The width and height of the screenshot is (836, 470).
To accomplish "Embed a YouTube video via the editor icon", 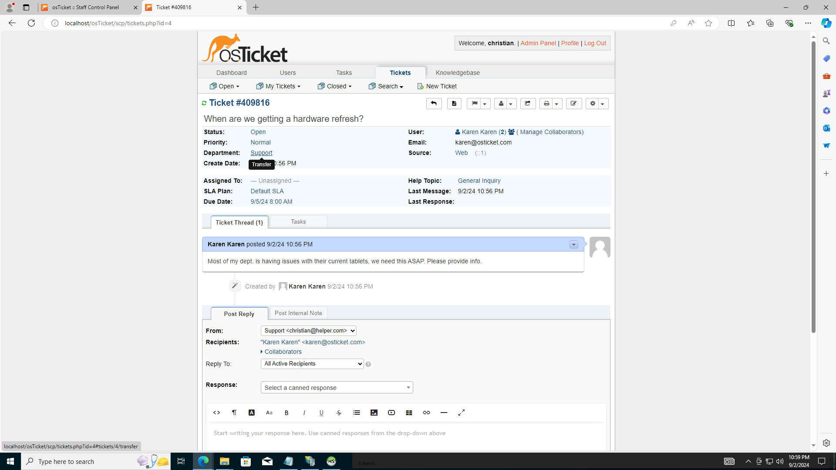I will pyautogui.click(x=391, y=413).
